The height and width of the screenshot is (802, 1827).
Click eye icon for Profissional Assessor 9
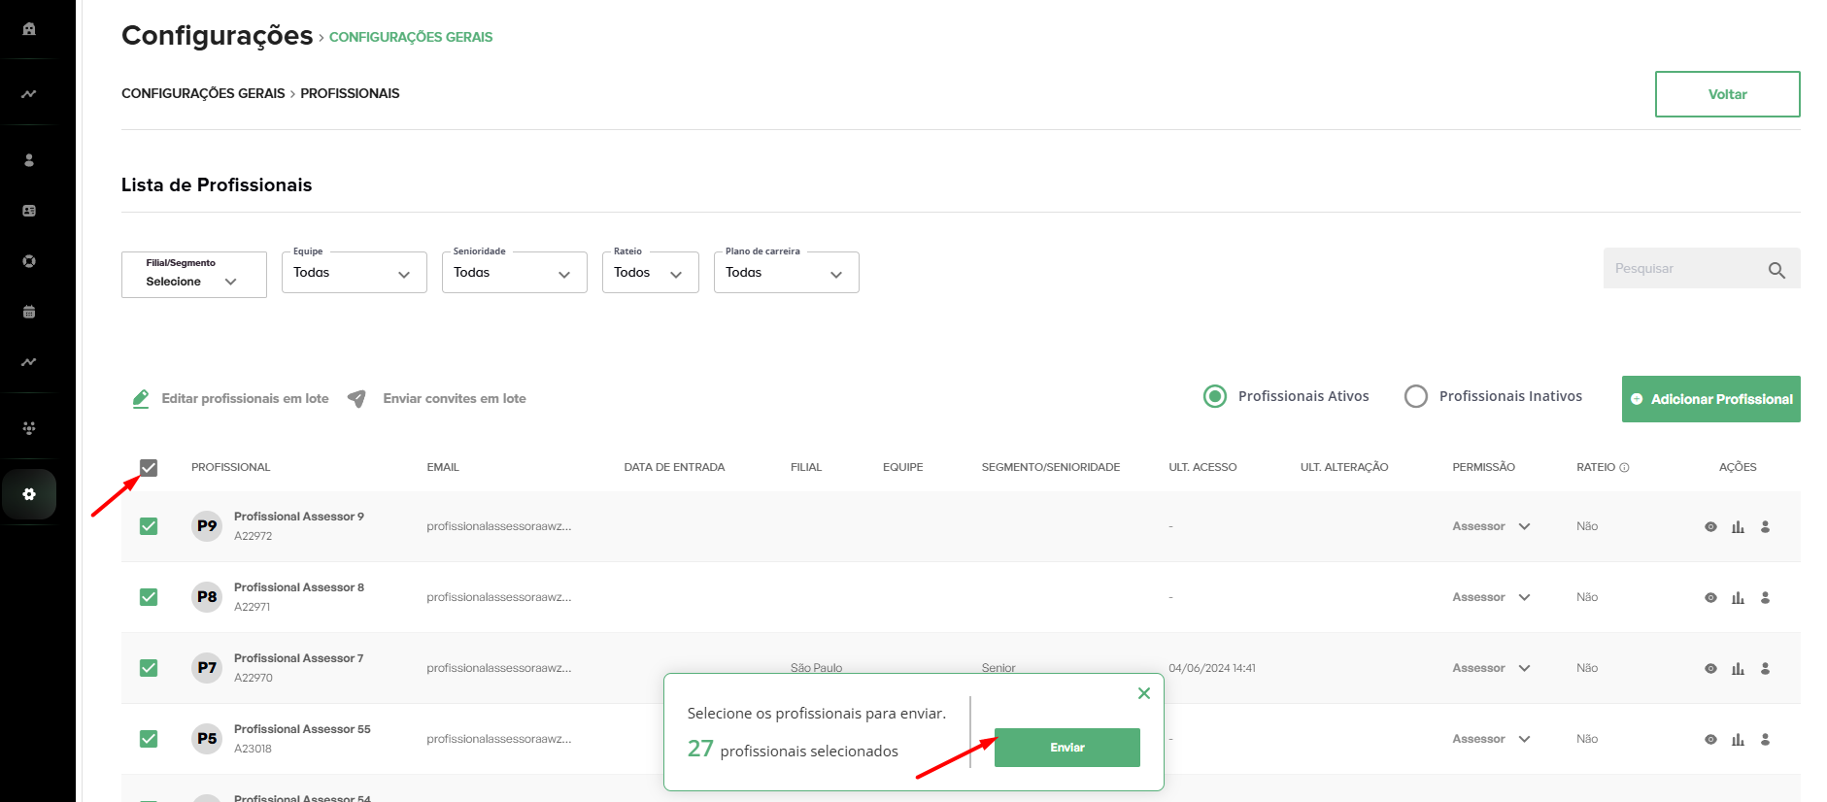1710,527
